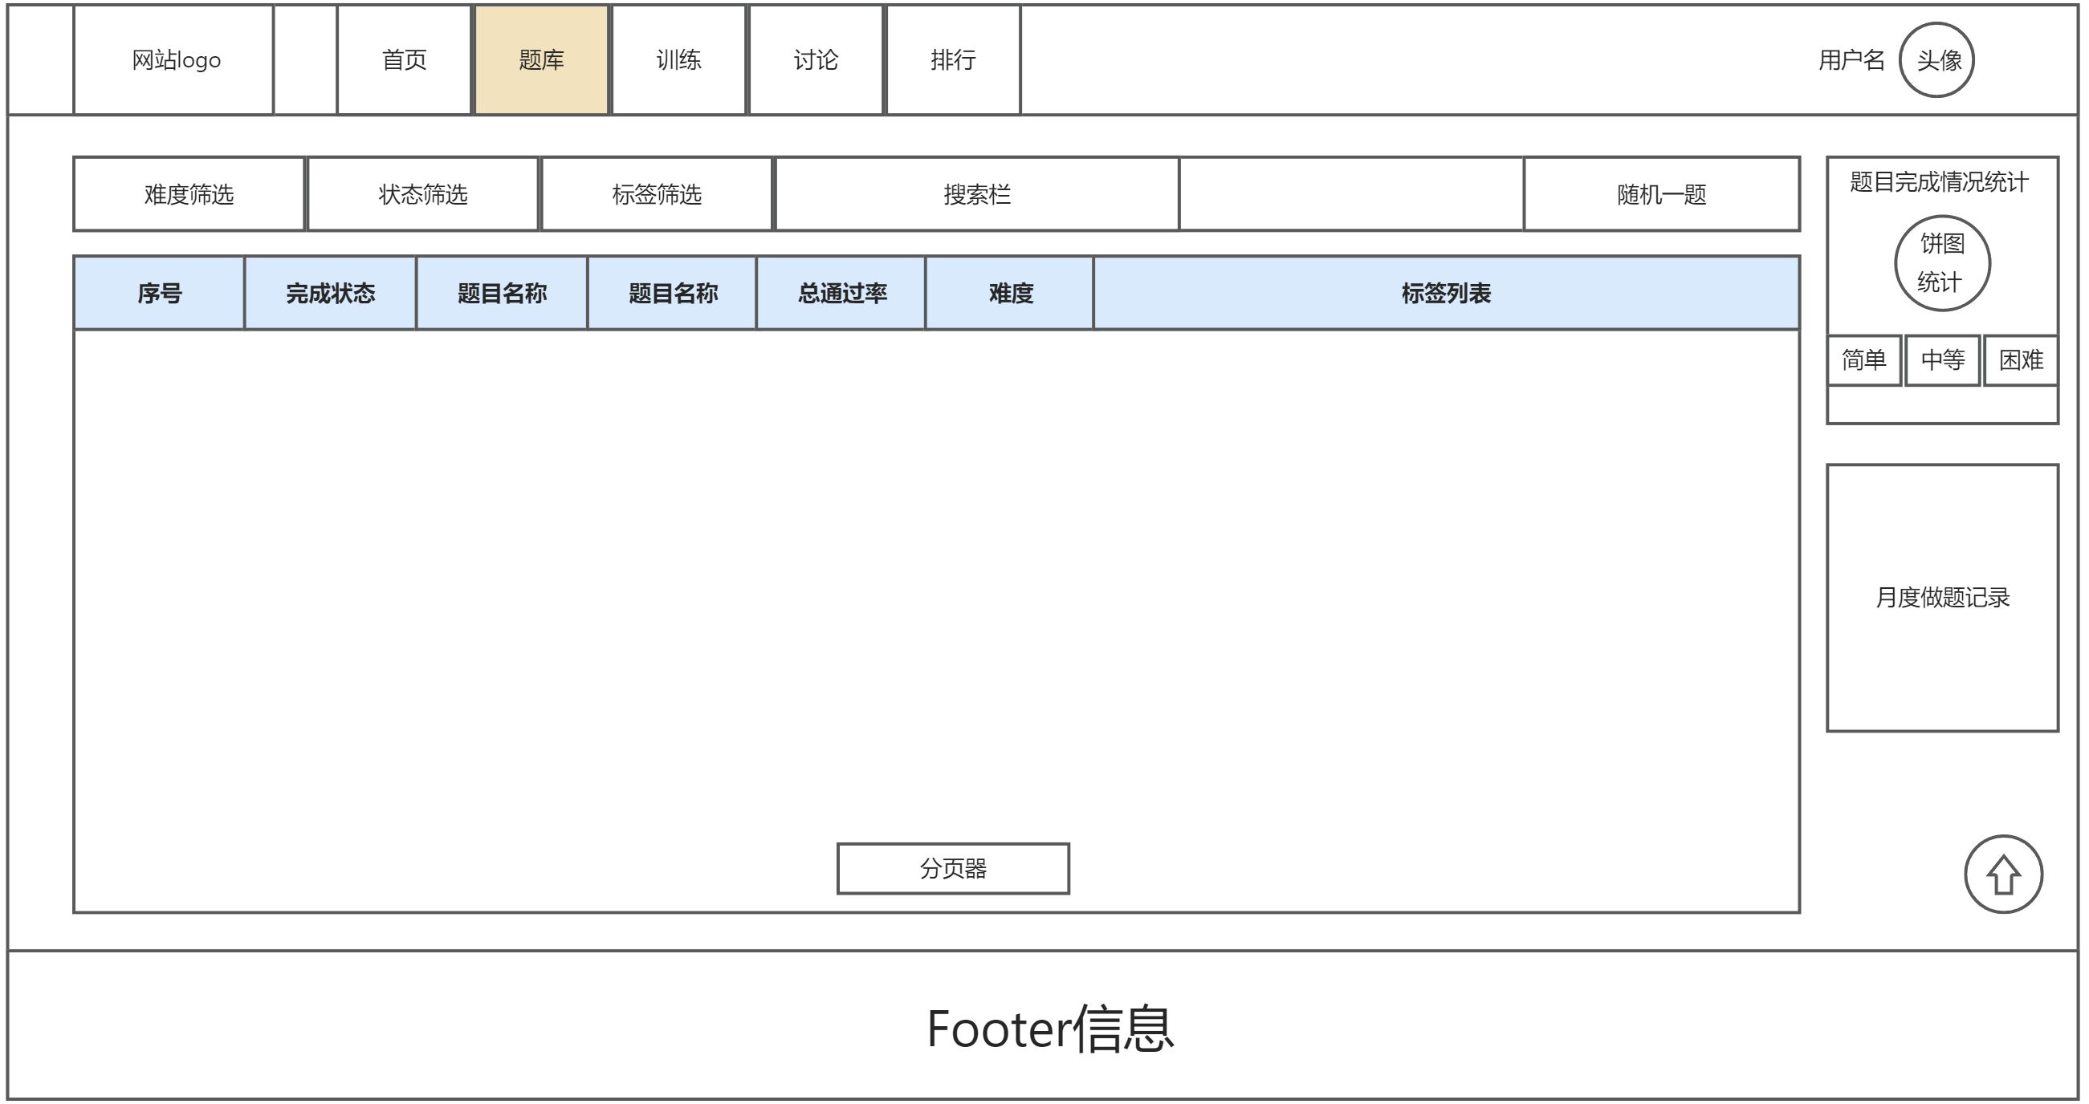2089x1104 pixels.
Task: Click into the 搜索栏 search field
Action: coord(976,194)
